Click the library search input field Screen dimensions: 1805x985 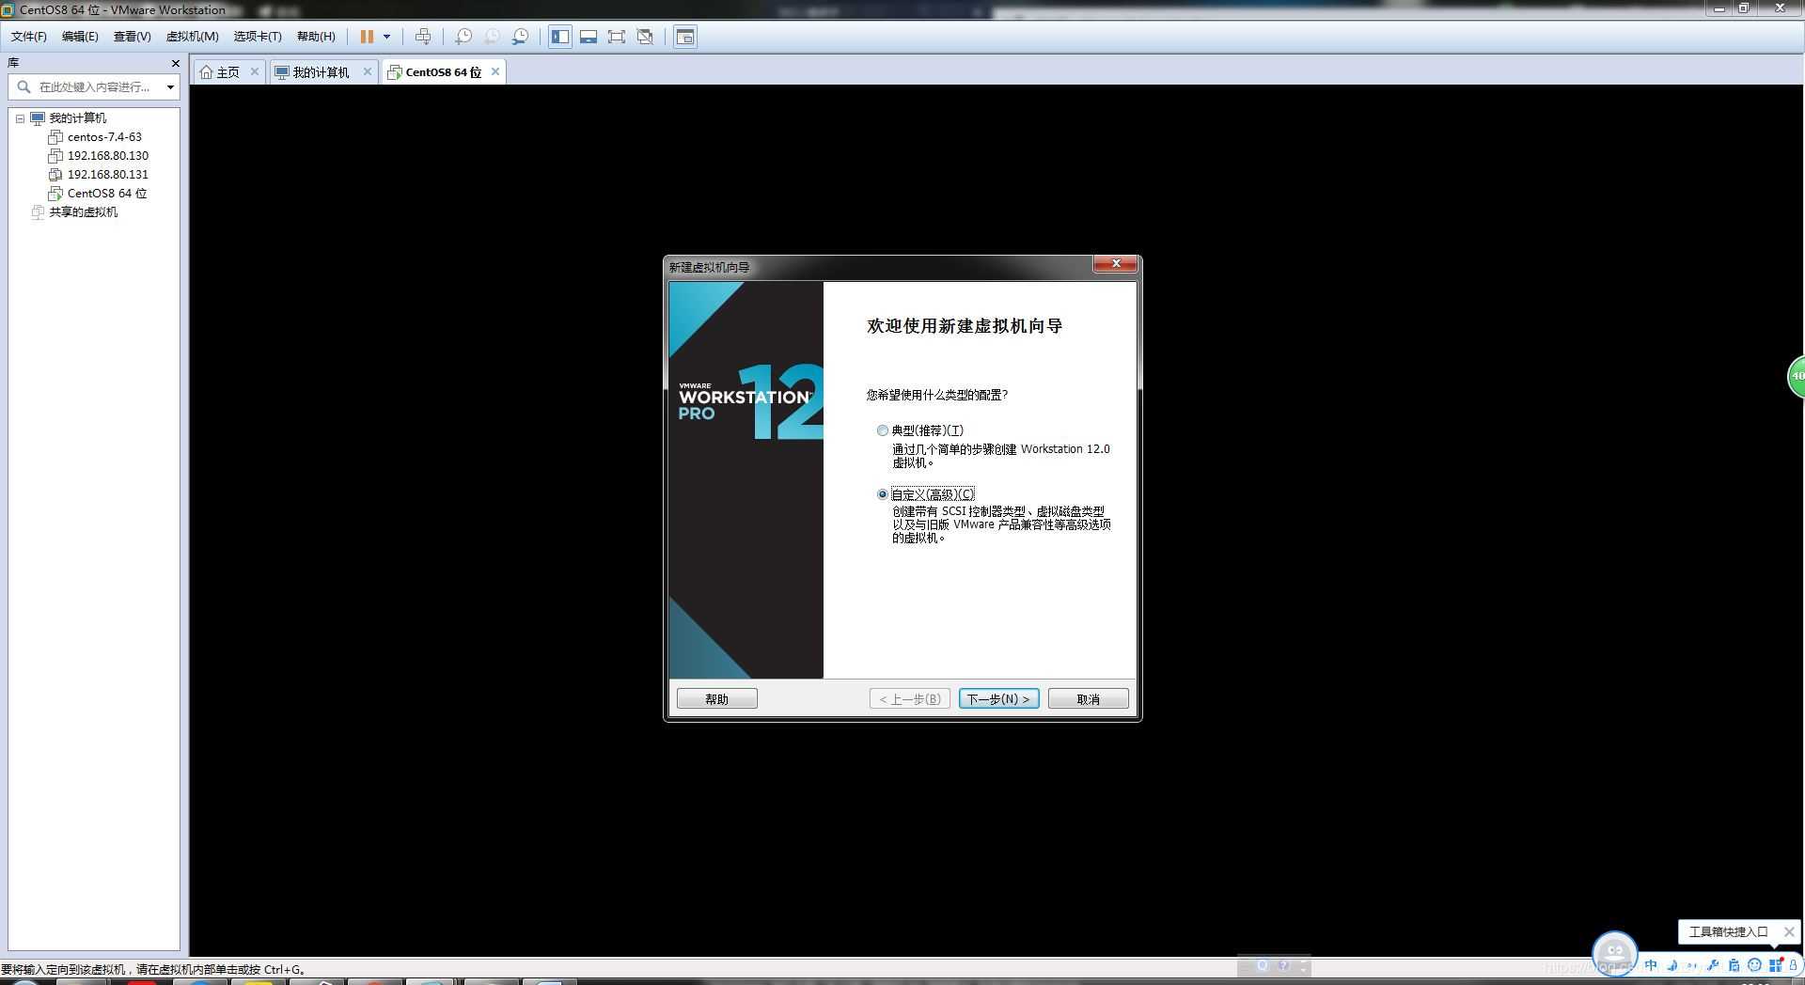pos(94,86)
